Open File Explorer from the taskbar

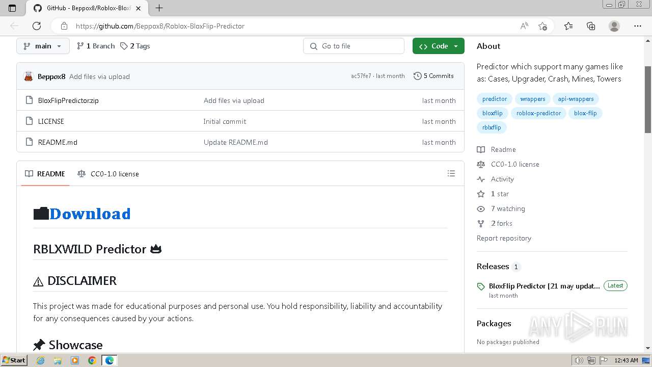tap(58, 360)
